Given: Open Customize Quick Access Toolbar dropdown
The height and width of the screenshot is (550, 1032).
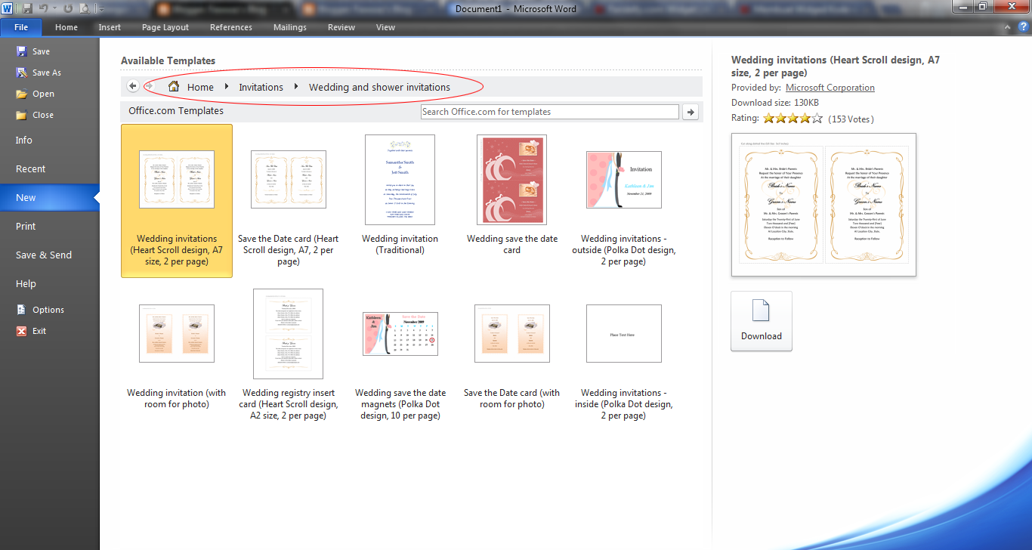Looking at the screenshot, I should coord(100,9).
